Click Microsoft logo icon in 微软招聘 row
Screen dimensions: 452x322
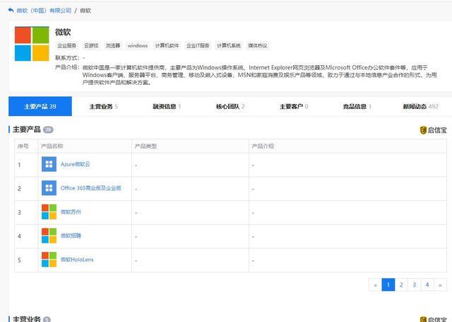[x=49, y=236]
